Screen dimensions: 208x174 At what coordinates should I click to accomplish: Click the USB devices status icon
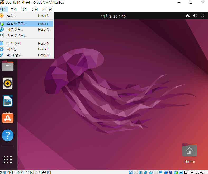click(x=151, y=172)
